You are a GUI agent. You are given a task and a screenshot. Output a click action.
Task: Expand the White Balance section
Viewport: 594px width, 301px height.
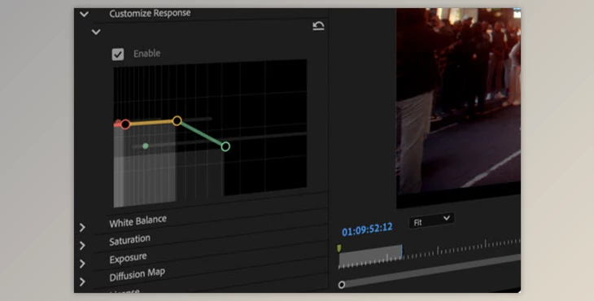click(82, 227)
